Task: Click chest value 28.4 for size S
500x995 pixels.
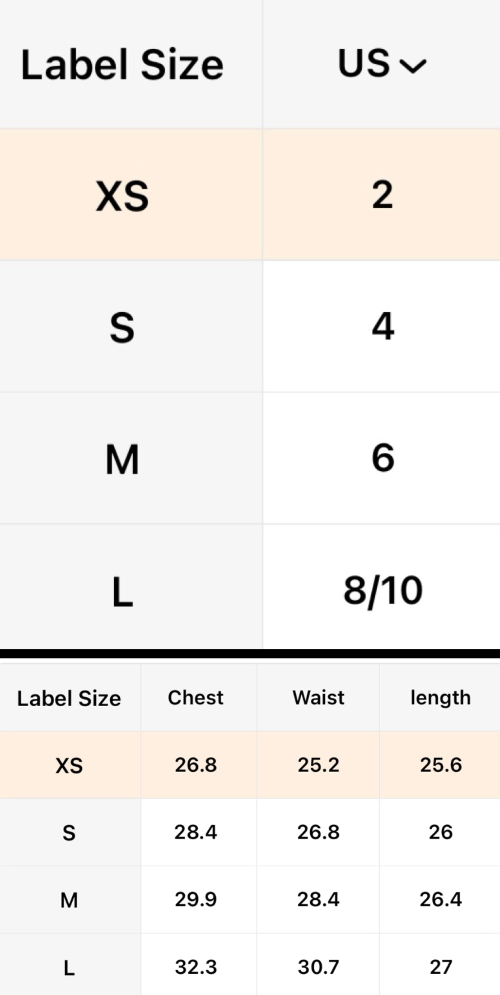Action: coord(196,832)
